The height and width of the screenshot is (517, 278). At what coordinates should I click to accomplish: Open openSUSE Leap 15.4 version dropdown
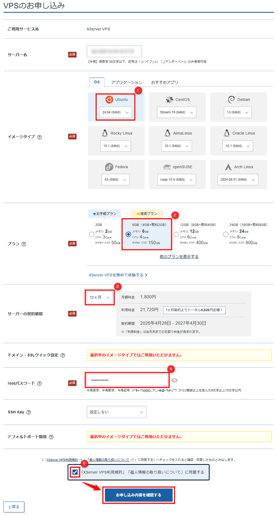177,180
